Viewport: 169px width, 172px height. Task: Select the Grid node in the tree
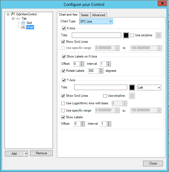tap(29, 23)
